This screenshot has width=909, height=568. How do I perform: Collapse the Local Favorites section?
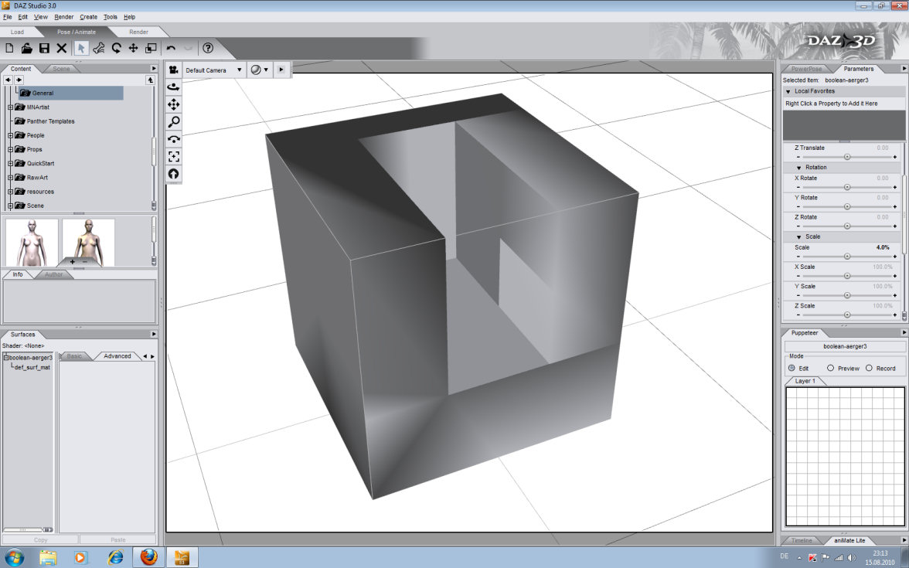788,91
